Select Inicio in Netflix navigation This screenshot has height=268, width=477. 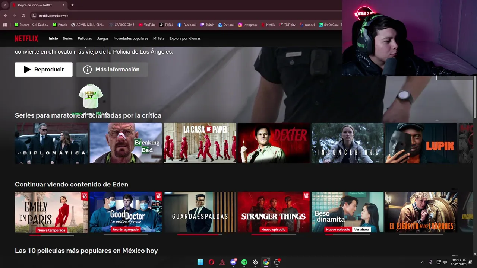pos(53,39)
